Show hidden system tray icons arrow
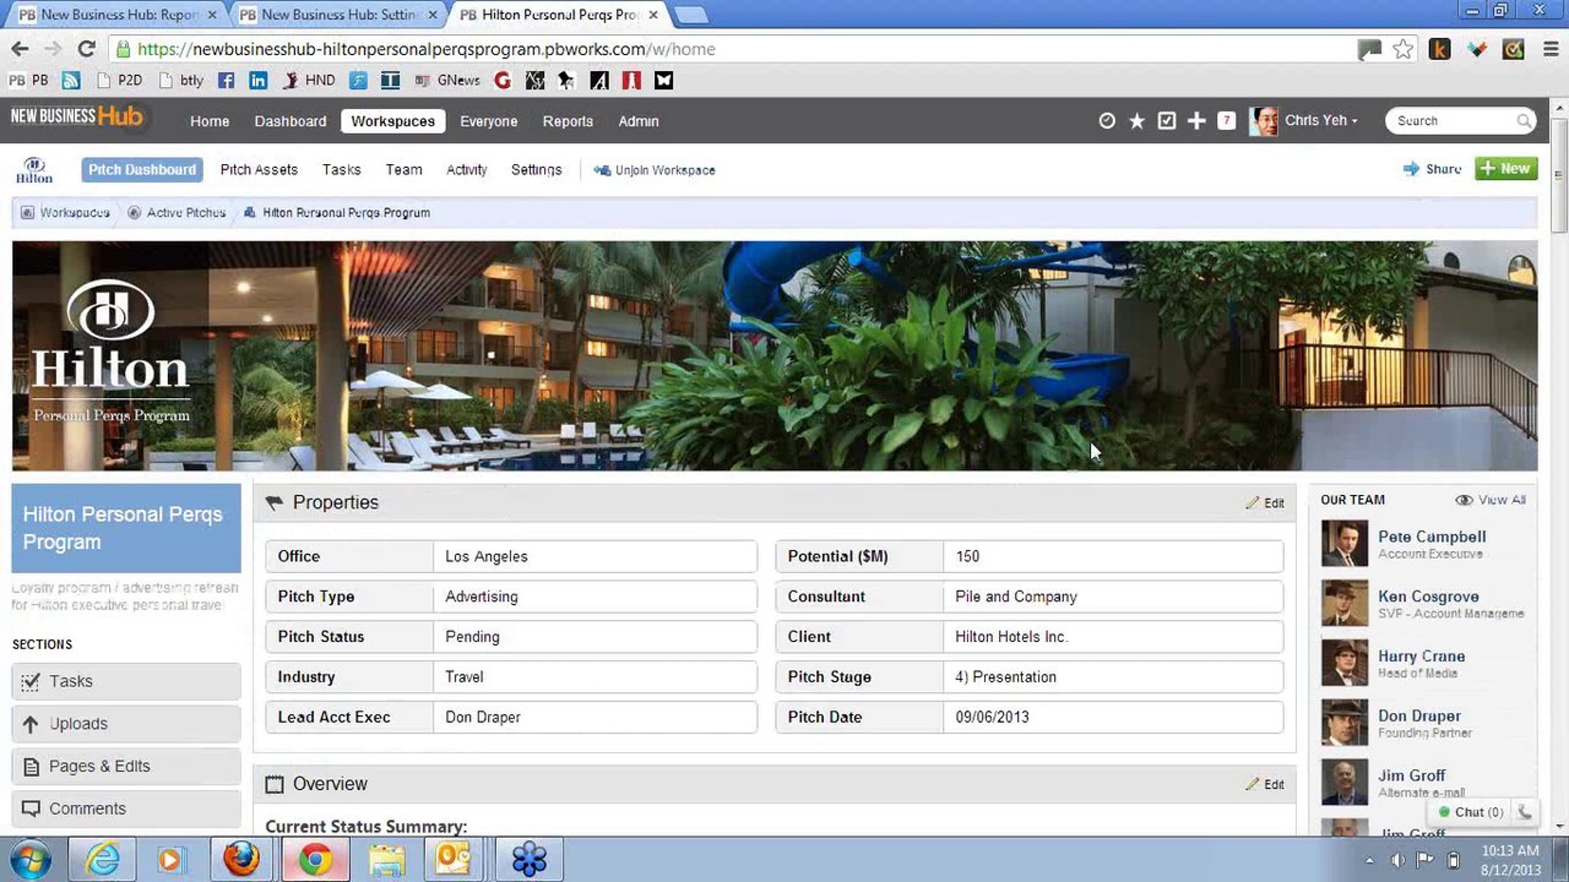1569x882 pixels. point(1369,861)
